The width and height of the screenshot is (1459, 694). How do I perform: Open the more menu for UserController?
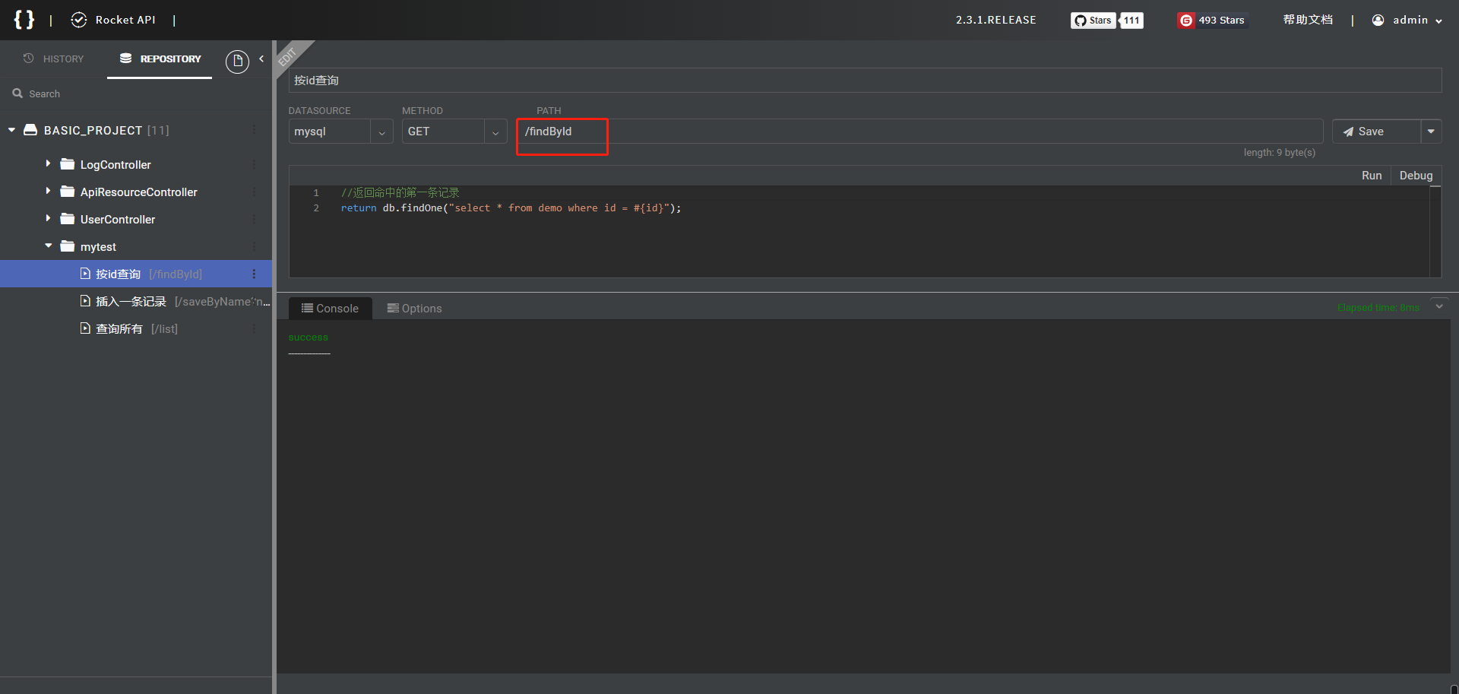point(254,219)
